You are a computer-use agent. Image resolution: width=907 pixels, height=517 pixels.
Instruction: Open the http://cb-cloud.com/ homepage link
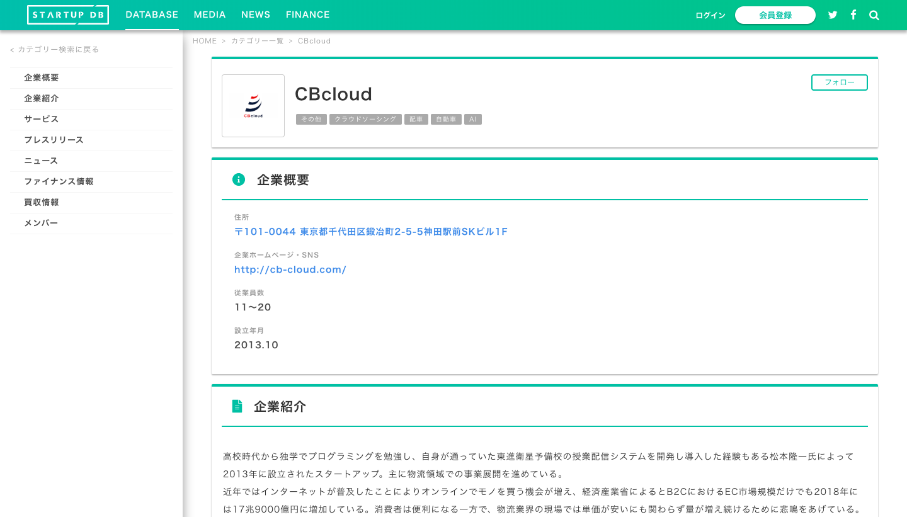click(290, 270)
